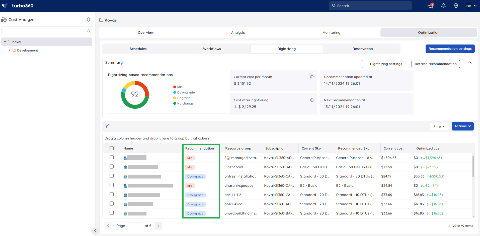
Task: Open the Actions dropdown
Action: click(462, 126)
